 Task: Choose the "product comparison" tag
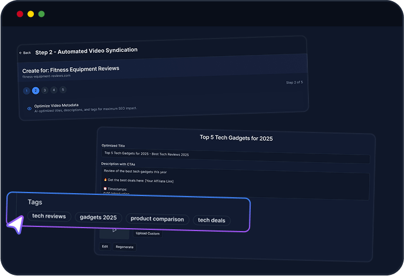coord(157,219)
